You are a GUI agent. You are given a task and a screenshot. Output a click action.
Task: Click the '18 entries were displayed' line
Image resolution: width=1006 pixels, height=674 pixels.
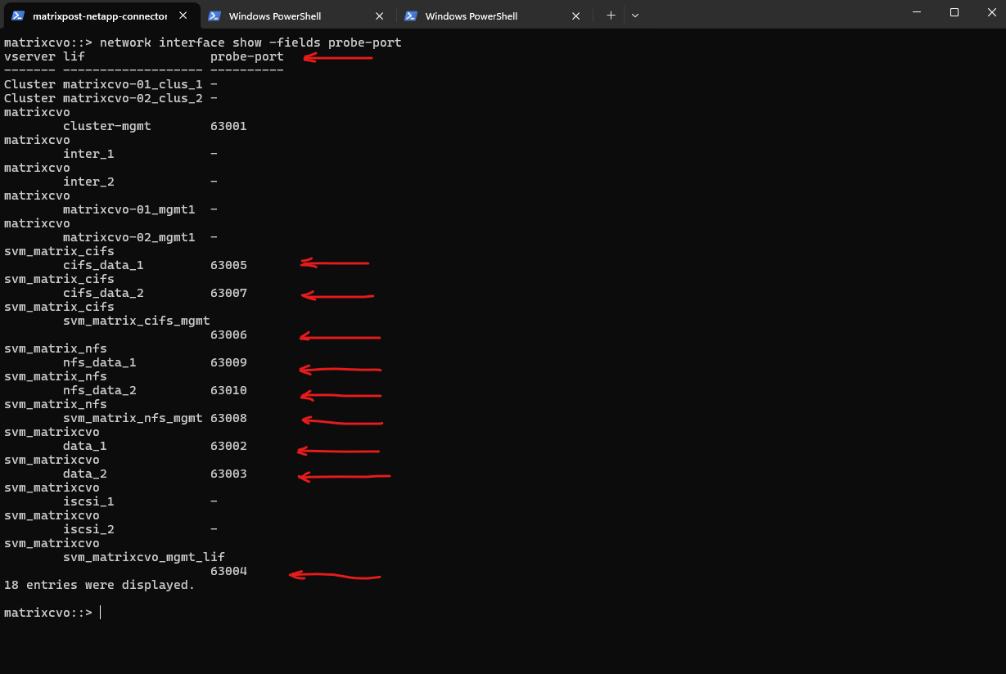pyautogui.click(x=99, y=585)
